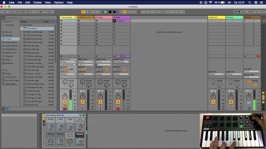Toggle track 1 activator button
This screenshot has width=266, height=149.
click(65, 102)
